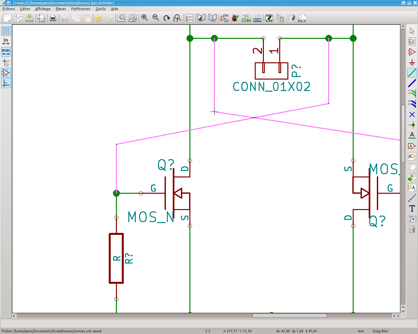This screenshot has height=334, width=418.
Task: Select the Place Wire tool
Action: pyautogui.click(x=412, y=73)
